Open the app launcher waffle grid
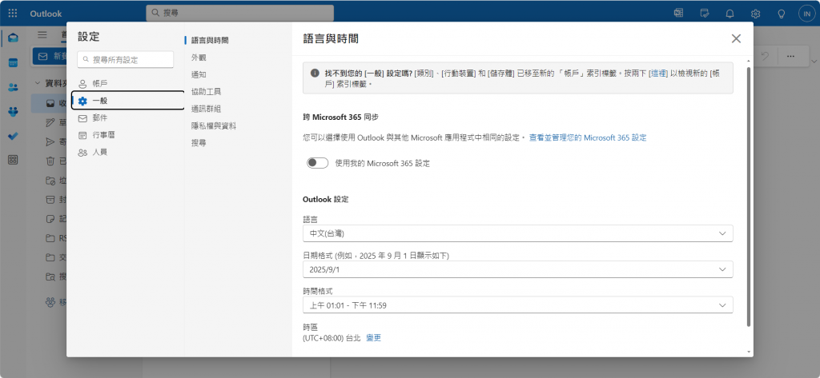Screen dimensions: 820x378 click(13, 14)
